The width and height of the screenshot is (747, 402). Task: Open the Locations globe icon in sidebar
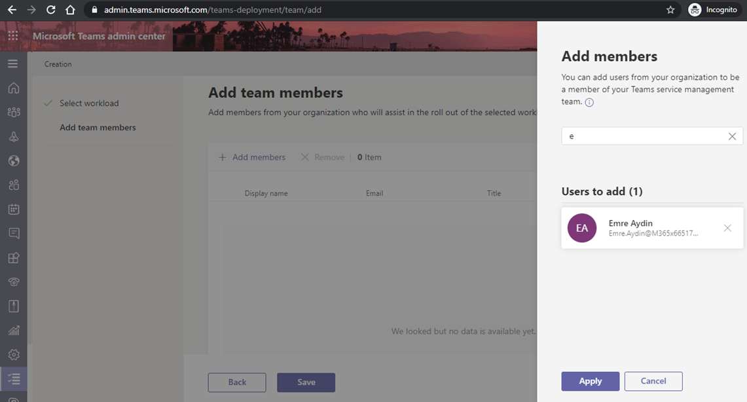coord(14,161)
